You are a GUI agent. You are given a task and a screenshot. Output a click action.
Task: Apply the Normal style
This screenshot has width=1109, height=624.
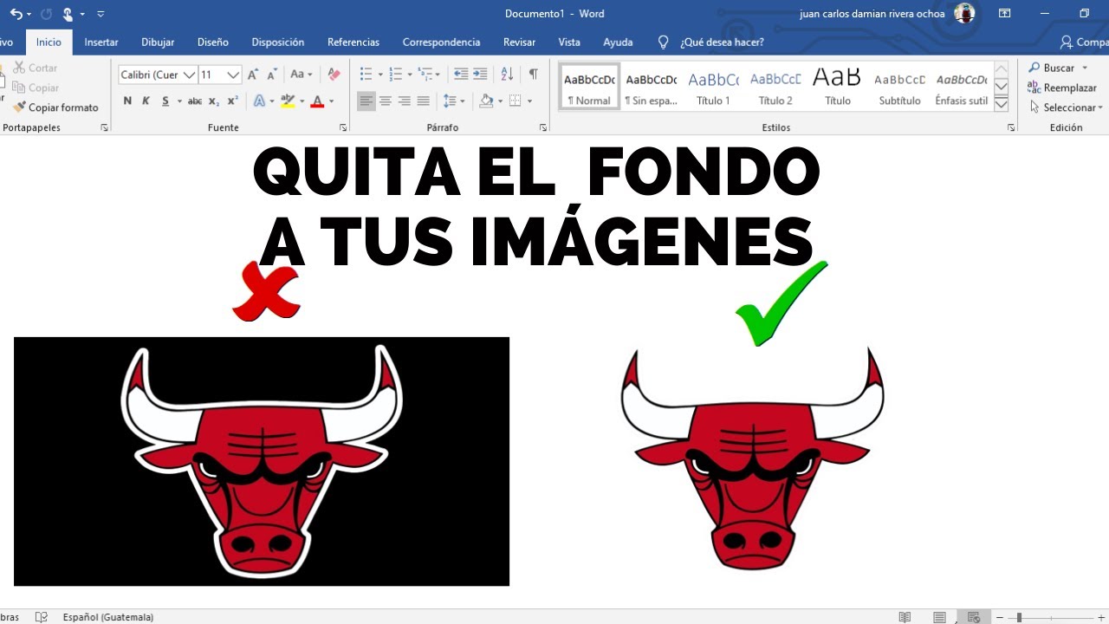click(589, 87)
